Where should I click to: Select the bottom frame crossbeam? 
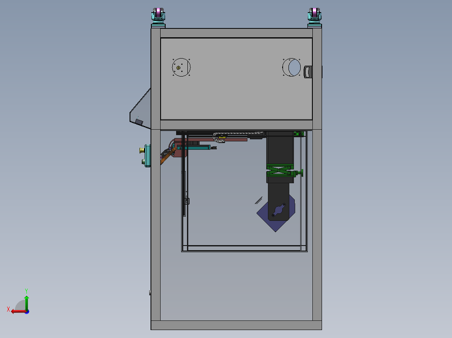pyautogui.click(x=236, y=325)
